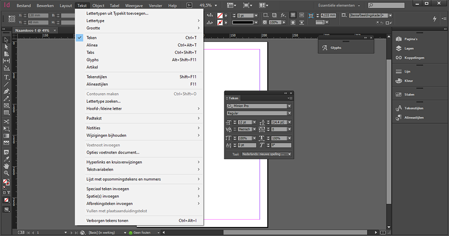
Task: Select the Zoom tool magnifier
Action: pyautogui.click(x=6, y=173)
